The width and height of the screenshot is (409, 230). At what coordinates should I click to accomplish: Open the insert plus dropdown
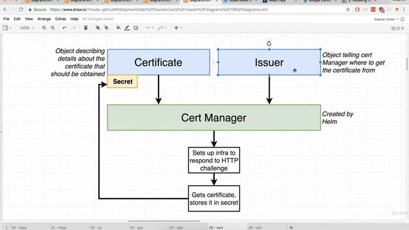pyautogui.click(x=178, y=27)
